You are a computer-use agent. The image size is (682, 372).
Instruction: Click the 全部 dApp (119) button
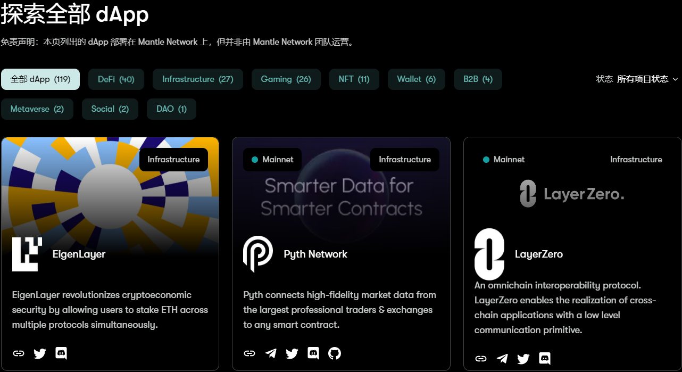click(40, 79)
